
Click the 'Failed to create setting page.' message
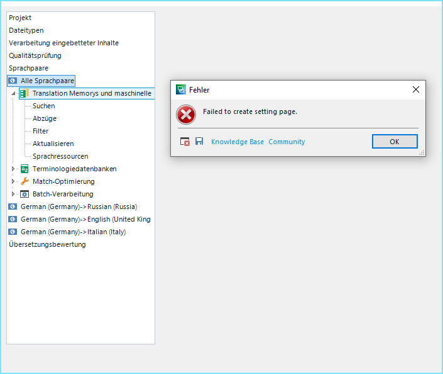[x=250, y=111]
